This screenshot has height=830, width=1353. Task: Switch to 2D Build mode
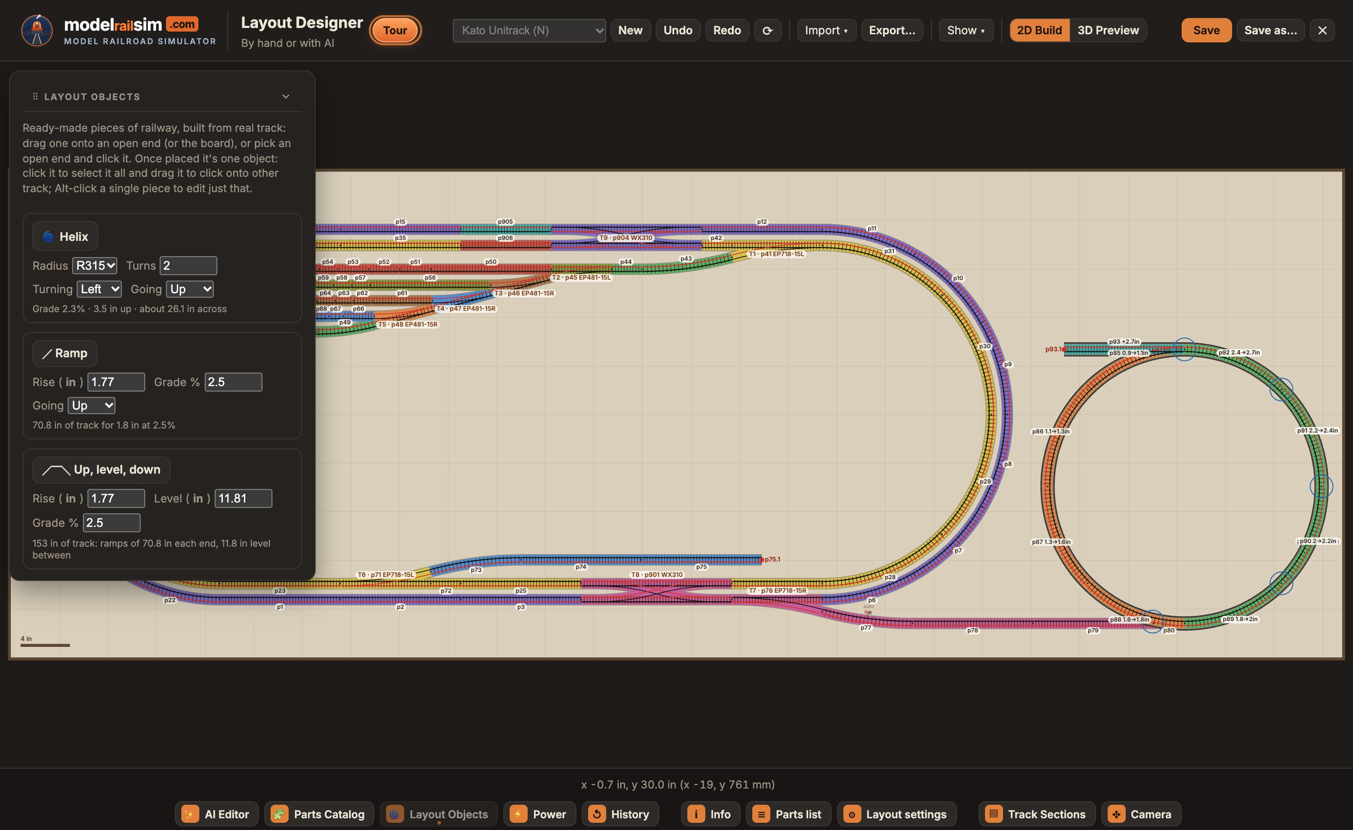tap(1039, 30)
